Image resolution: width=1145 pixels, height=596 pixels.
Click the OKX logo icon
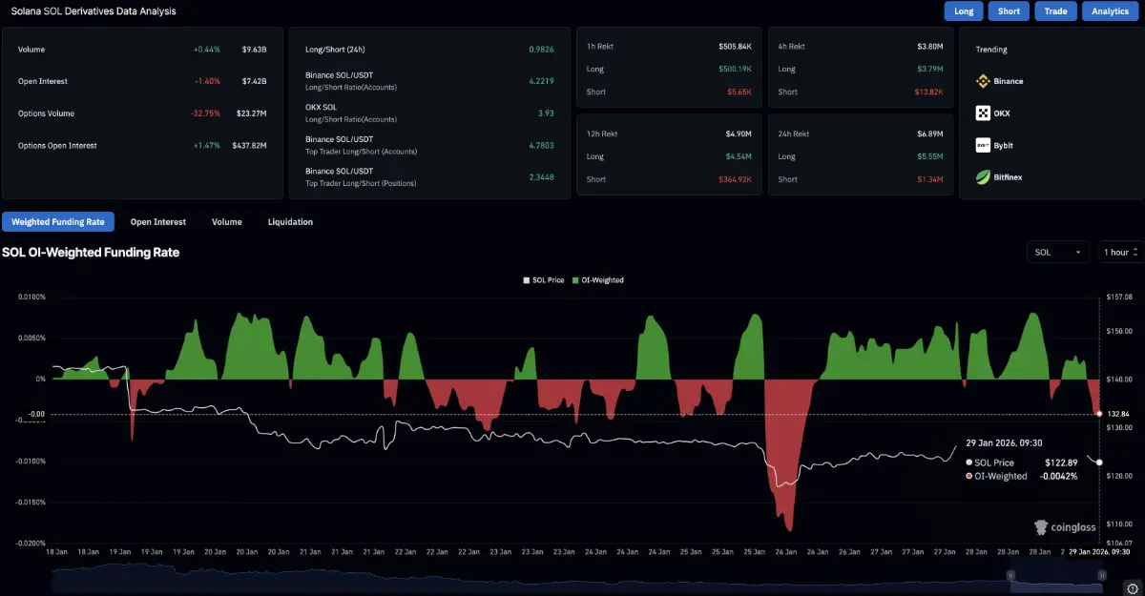(x=983, y=113)
